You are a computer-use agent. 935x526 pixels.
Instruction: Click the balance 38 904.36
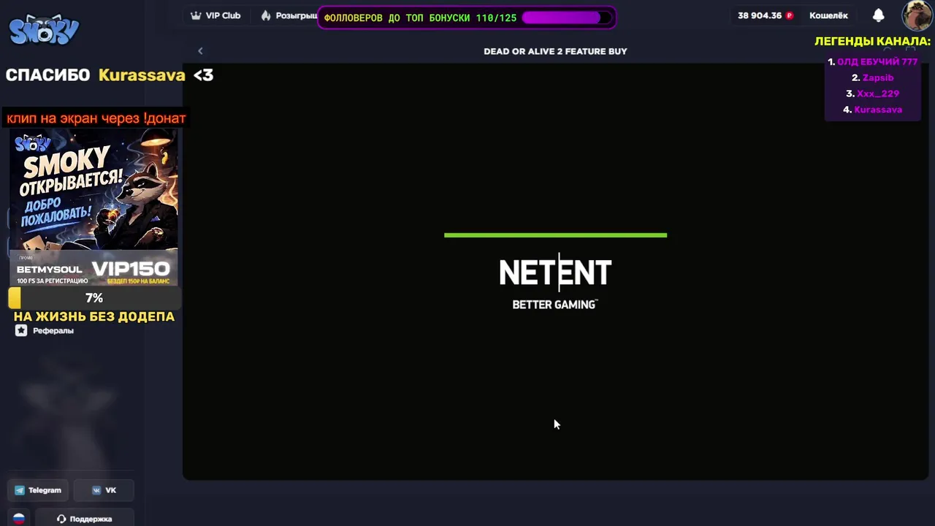[760, 15]
